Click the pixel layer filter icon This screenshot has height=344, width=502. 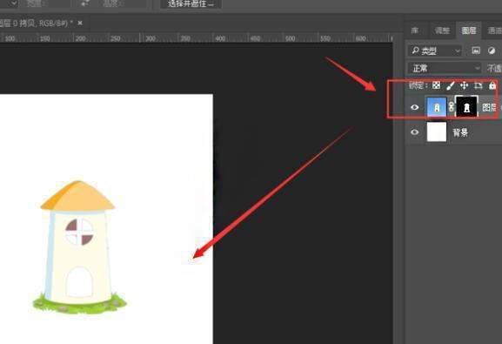click(x=476, y=51)
